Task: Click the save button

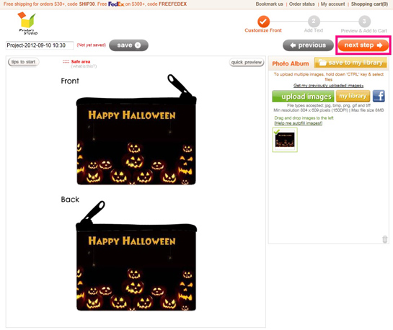Action: tap(128, 45)
